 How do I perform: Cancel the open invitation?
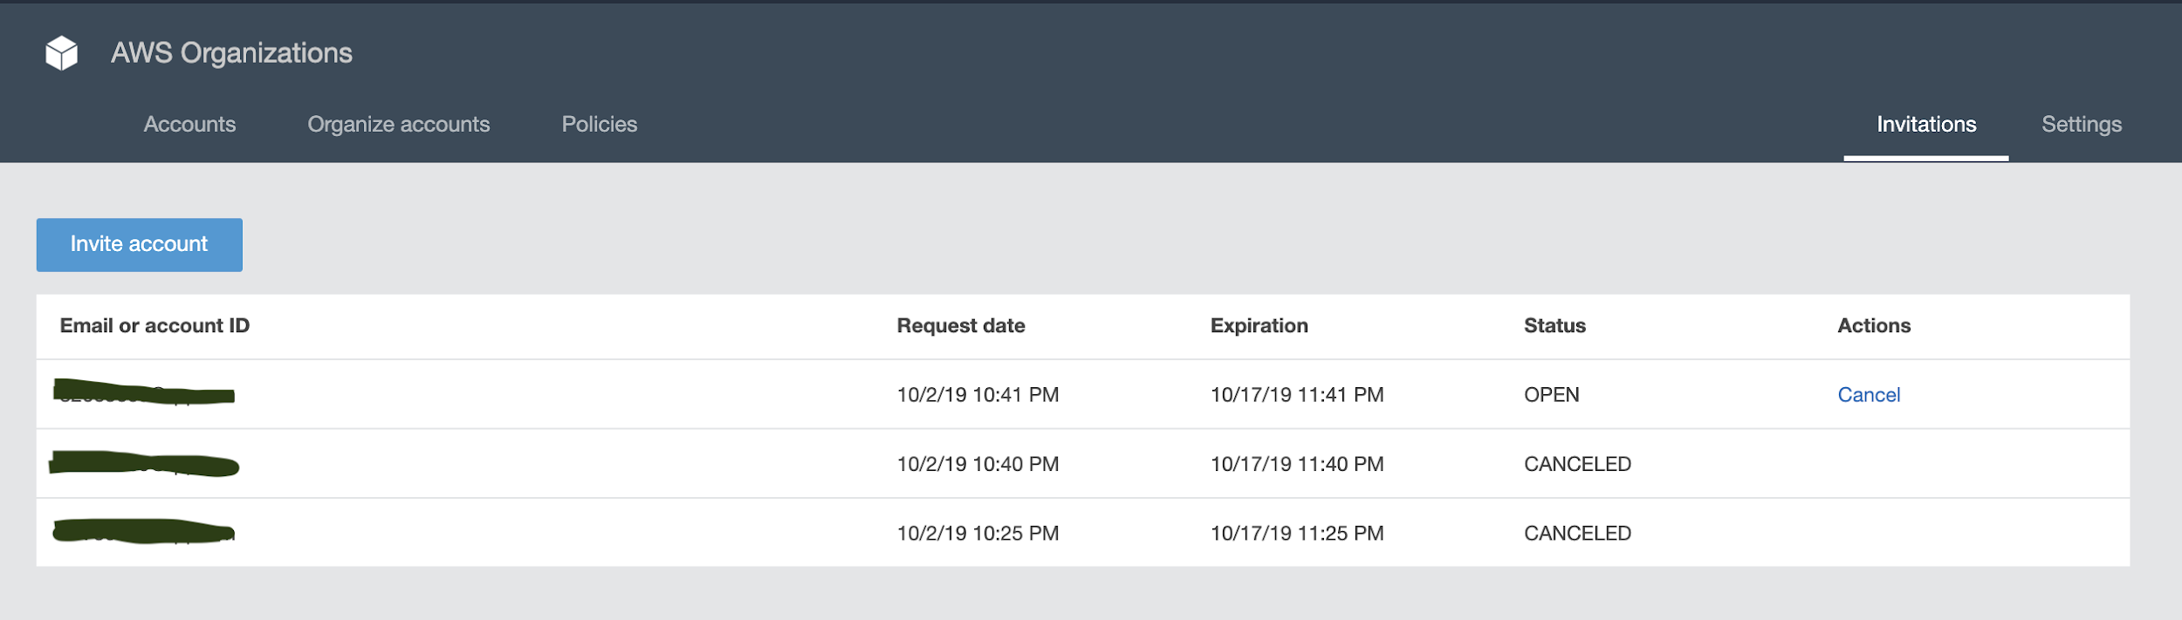tap(1868, 395)
